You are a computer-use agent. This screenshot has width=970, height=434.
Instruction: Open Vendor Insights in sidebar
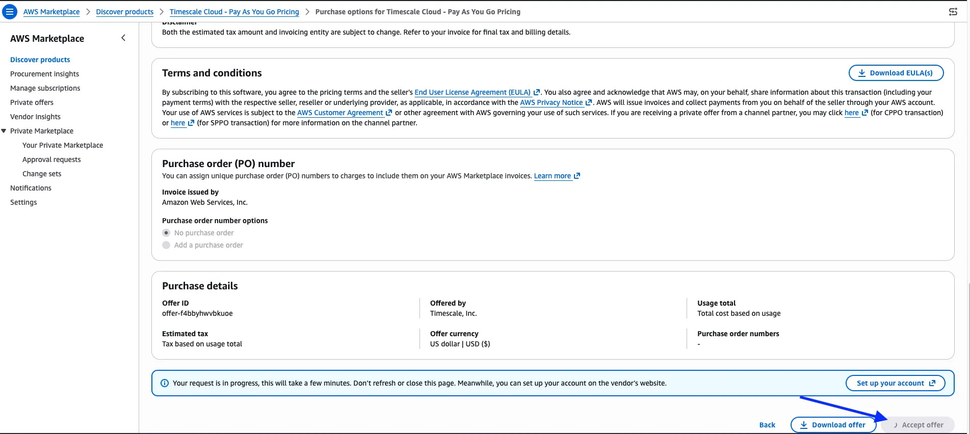point(35,117)
